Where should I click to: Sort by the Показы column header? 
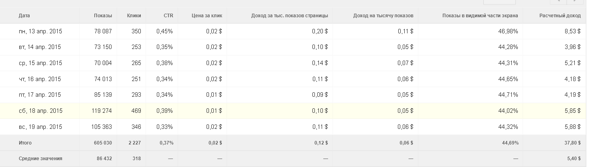[x=103, y=16]
